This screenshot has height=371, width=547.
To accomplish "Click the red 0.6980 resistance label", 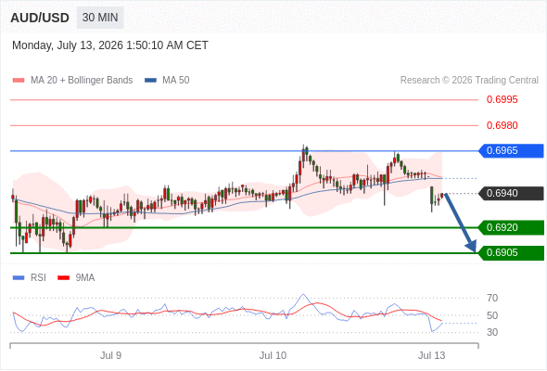I will point(502,125).
